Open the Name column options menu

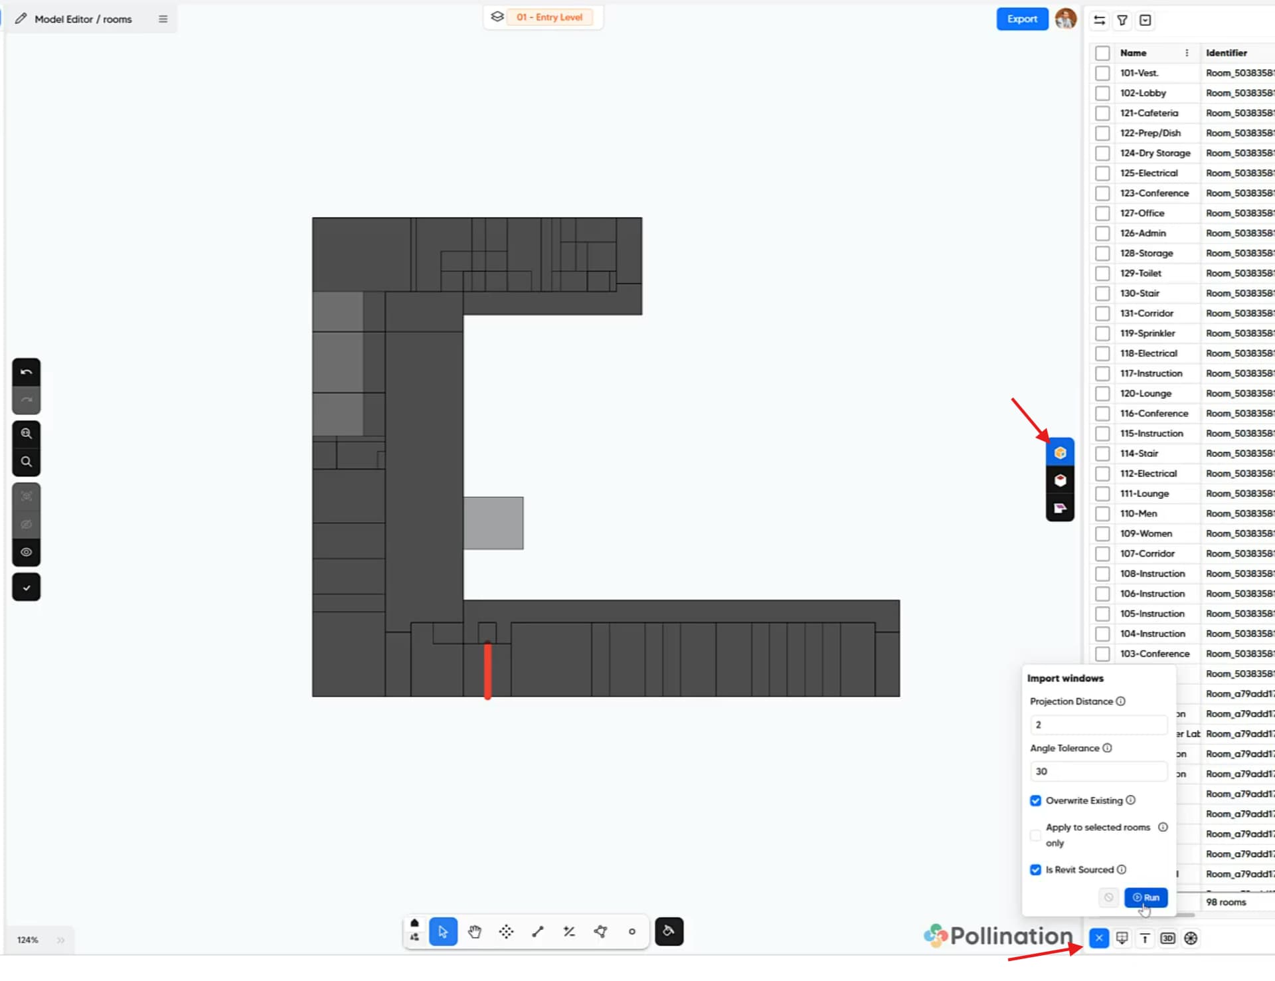click(1187, 53)
